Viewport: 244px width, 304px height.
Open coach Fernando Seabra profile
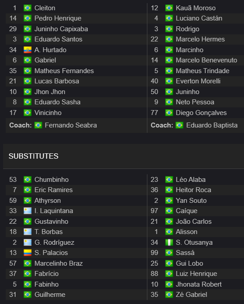[x=71, y=125]
